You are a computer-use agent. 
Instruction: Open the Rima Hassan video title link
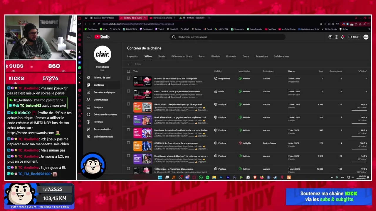tap(181, 156)
